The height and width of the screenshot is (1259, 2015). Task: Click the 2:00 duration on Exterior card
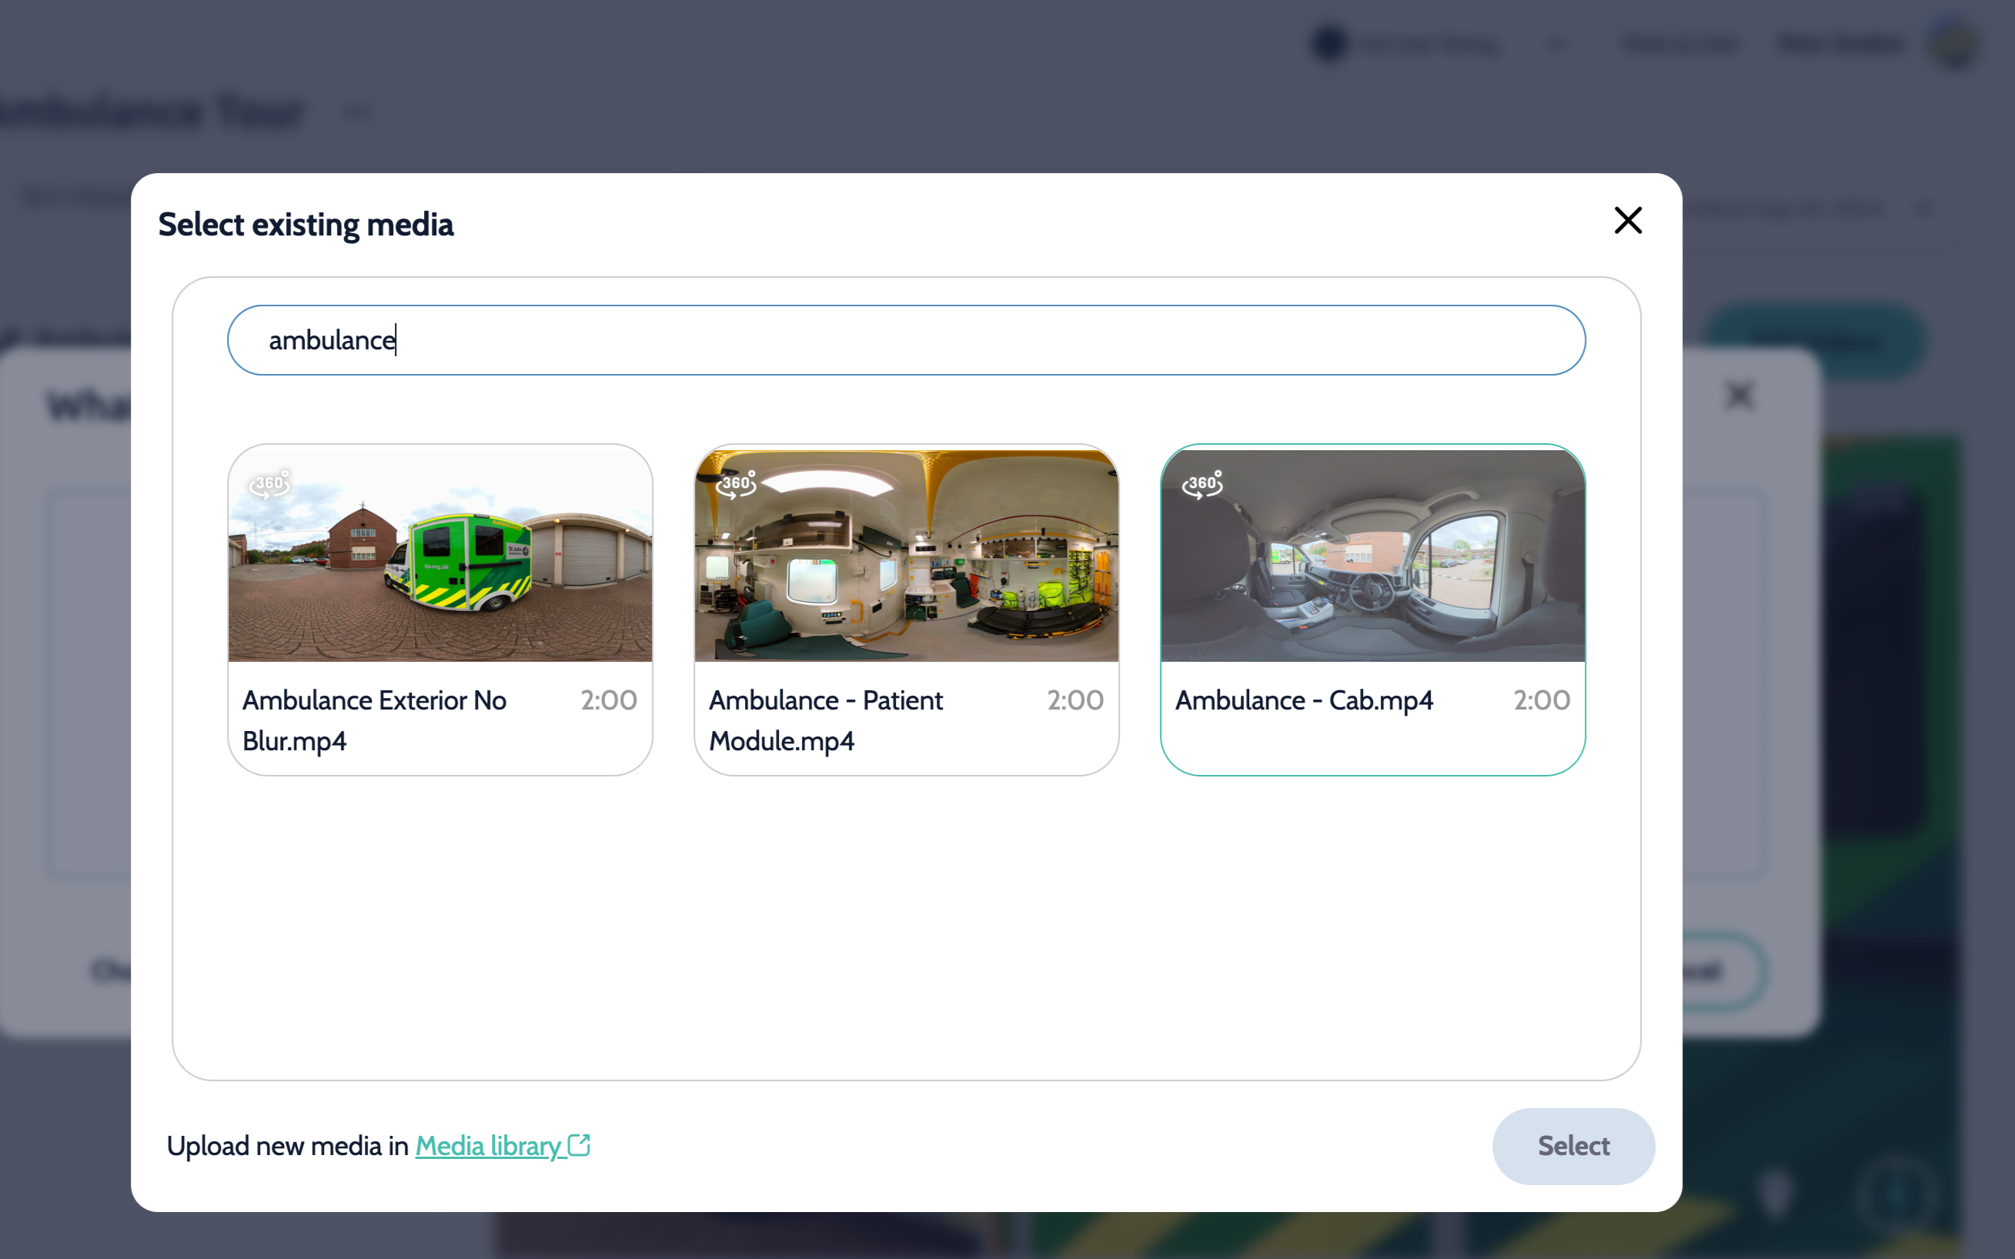[609, 700]
